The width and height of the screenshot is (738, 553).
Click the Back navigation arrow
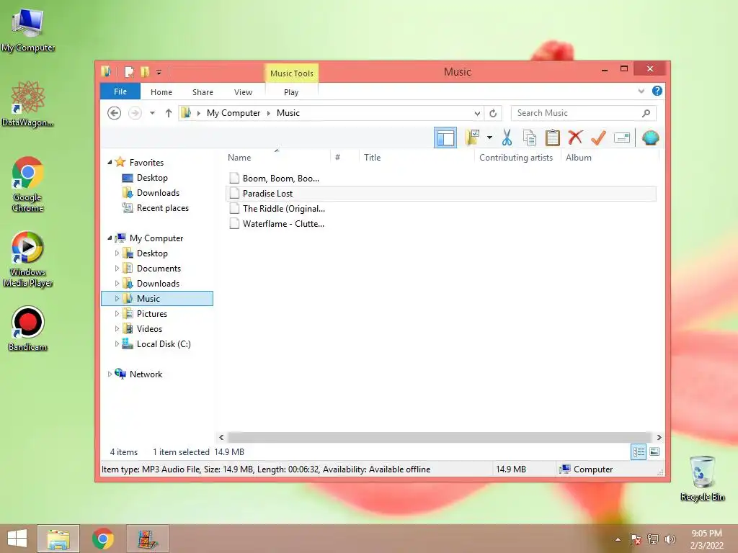[x=115, y=113]
